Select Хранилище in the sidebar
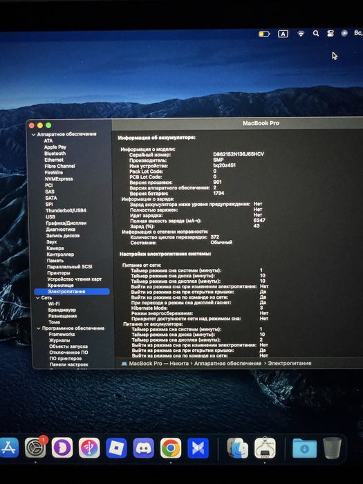 click(61, 285)
